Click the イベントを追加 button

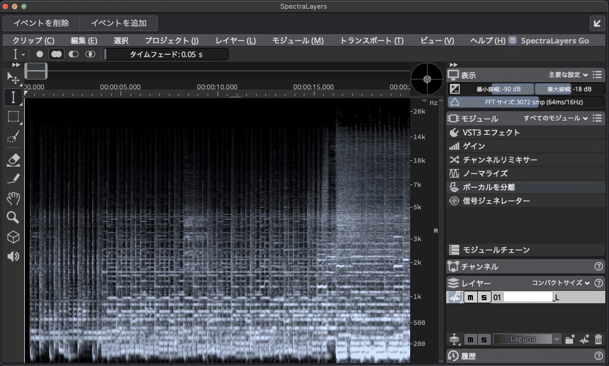(x=119, y=23)
